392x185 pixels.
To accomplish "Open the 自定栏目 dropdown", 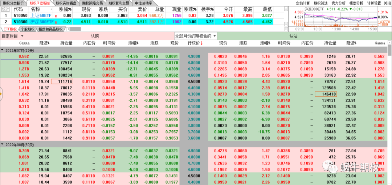I will pyautogui.click(x=12, y=36).
